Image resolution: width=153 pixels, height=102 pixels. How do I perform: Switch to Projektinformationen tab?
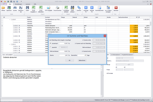point(127,55)
